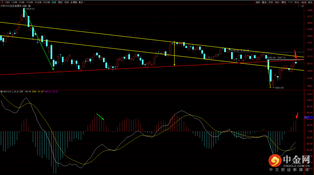Click the blue 39.7 MACD value marker
The image size is (314, 175).
pos(308,117)
